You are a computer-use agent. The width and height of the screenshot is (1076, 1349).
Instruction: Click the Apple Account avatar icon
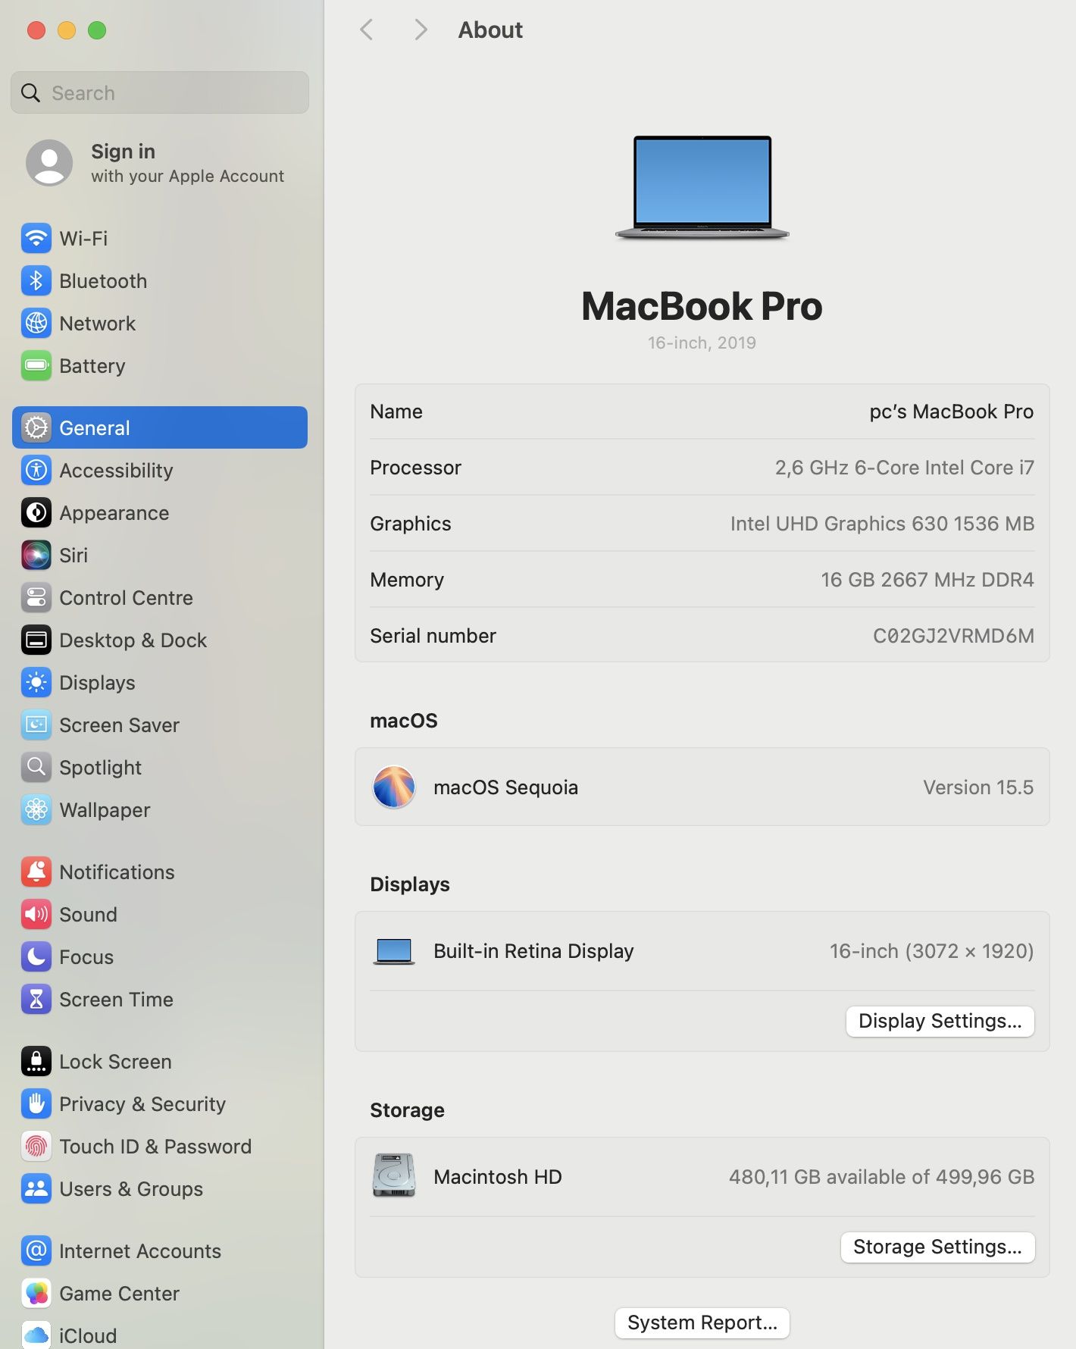(49, 163)
